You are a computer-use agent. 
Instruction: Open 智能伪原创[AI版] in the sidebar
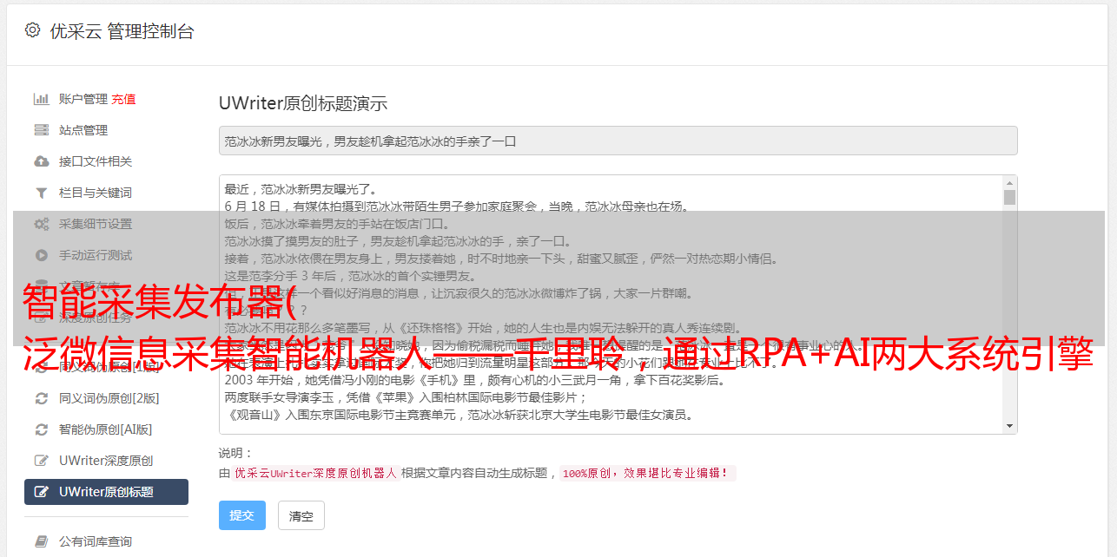click(x=106, y=429)
